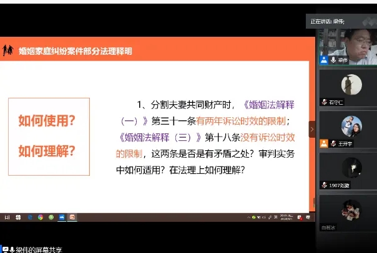Open Chrome from the shared taskbar

(x=40, y=217)
